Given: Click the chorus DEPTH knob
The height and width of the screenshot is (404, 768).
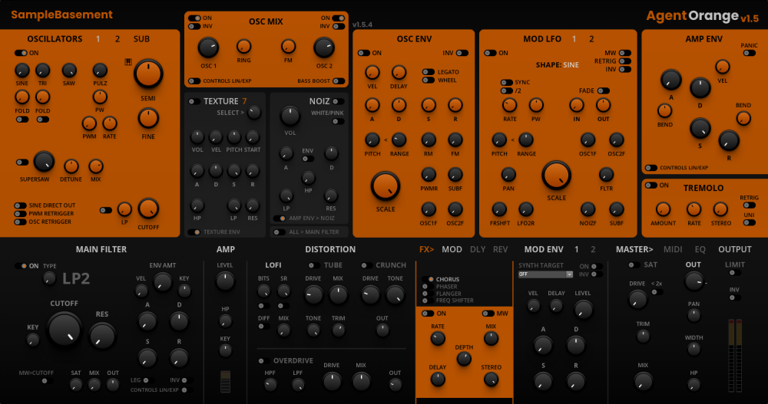Looking at the screenshot, I should pos(464,360).
